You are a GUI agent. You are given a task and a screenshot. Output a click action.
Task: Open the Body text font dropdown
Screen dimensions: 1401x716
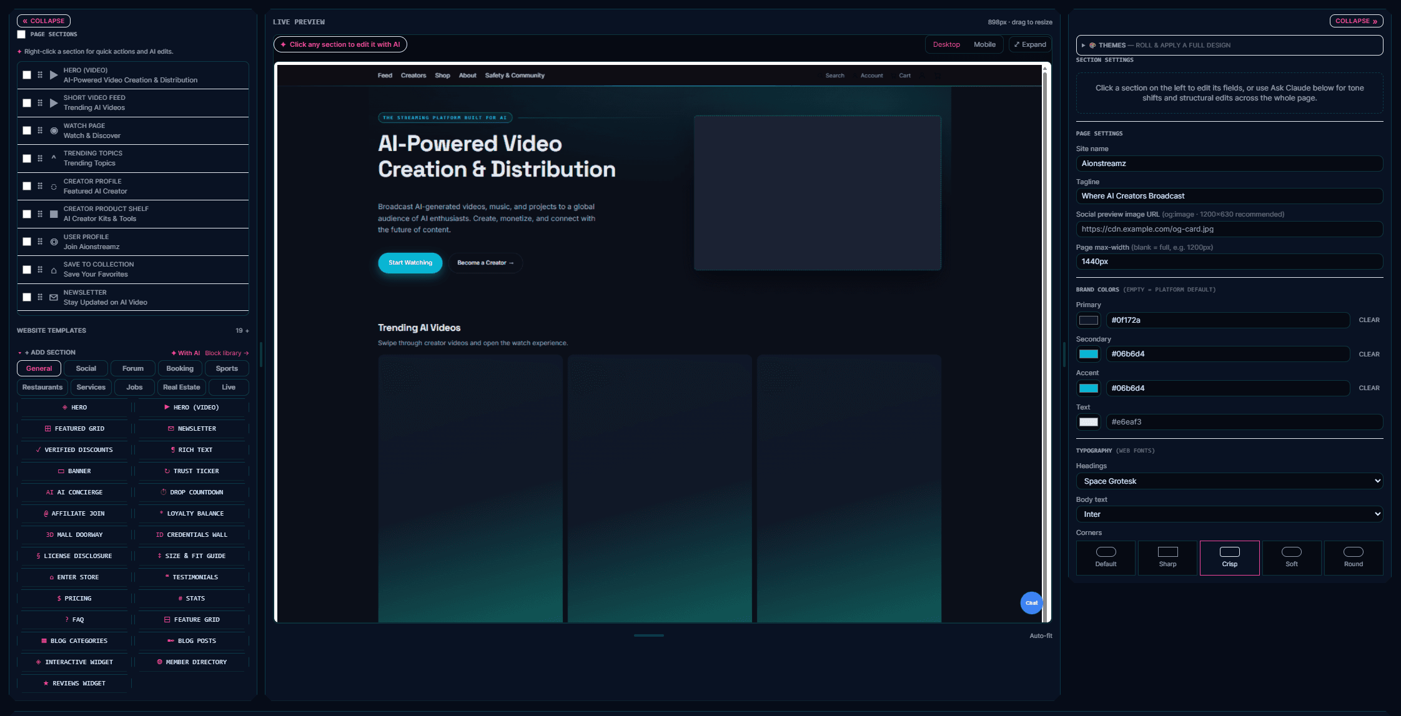pyautogui.click(x=1229, y=514)
